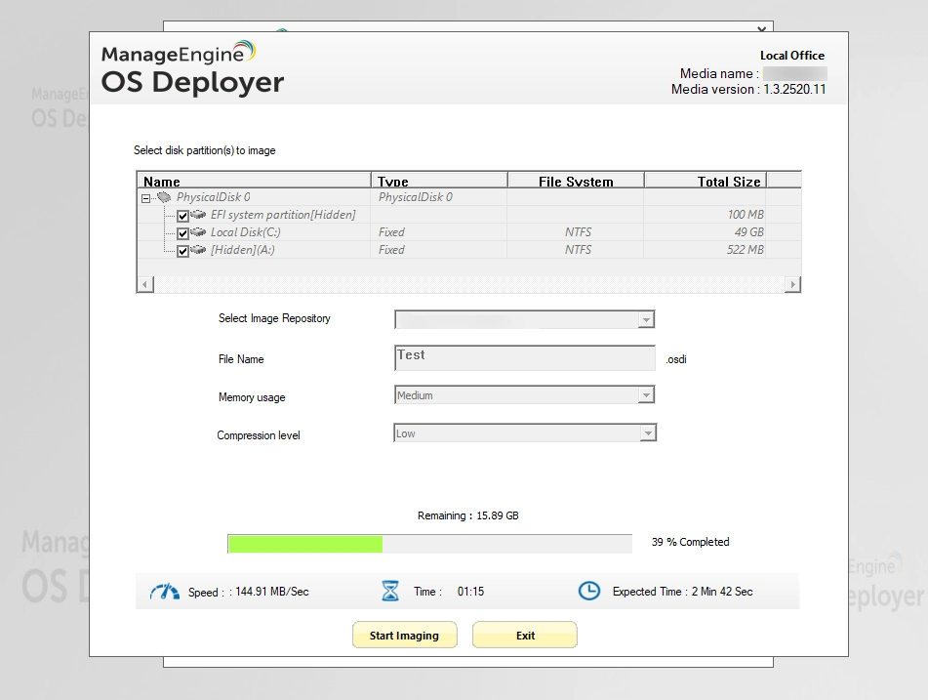
Task: Click the Media name label
Action: (x=719, y=74)
